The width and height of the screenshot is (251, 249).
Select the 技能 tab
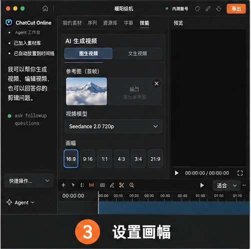tap(144, 23)
